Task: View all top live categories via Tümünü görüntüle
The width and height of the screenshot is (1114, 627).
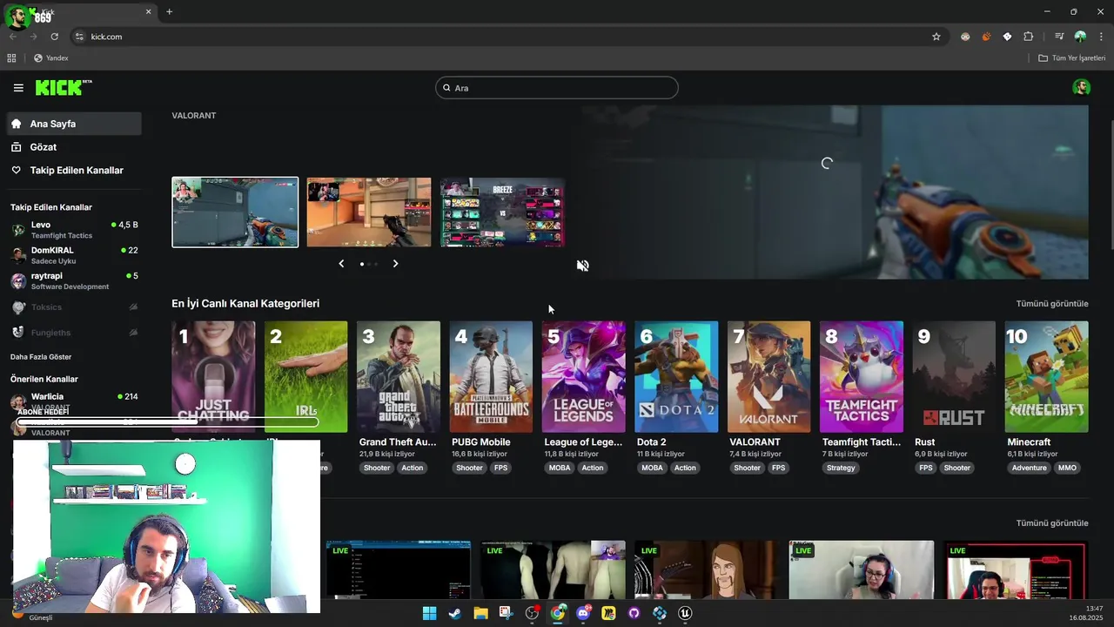Action: coord(1052,304)
